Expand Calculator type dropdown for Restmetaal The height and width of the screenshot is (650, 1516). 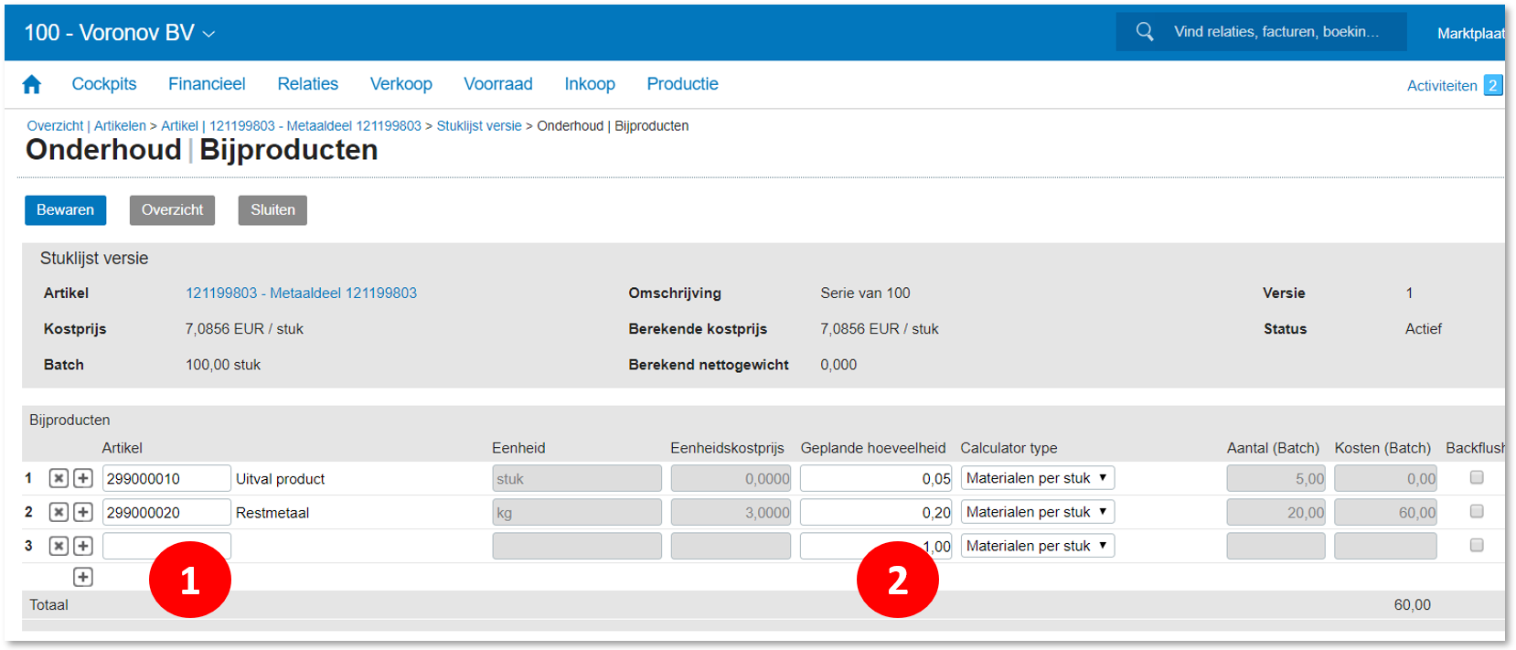click(x=1037, y=512)
